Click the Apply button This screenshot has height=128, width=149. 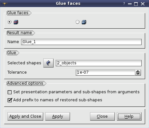58,116
